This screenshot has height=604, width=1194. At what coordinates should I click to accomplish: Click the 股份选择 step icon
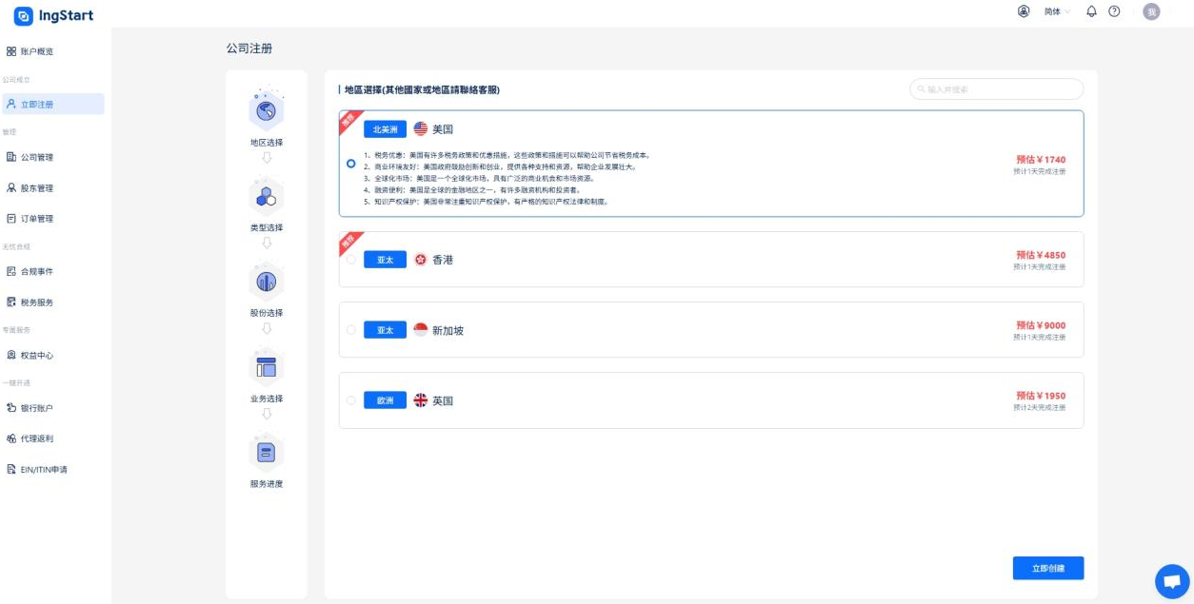[x=267, y=282]
